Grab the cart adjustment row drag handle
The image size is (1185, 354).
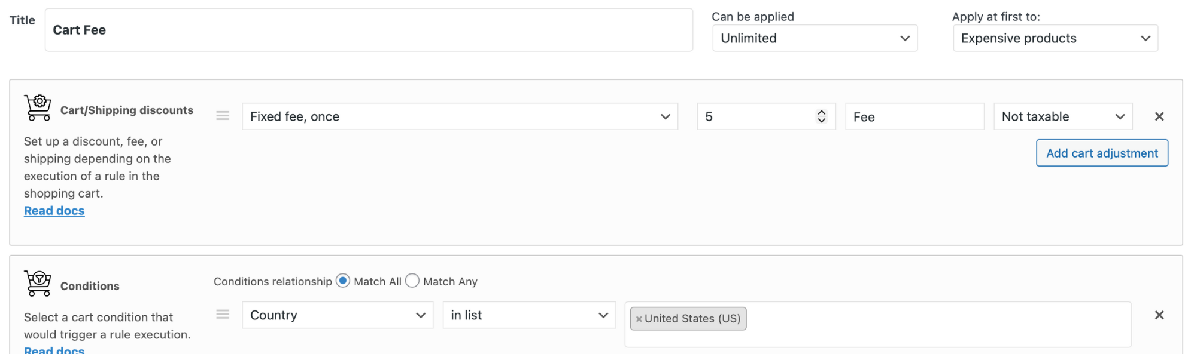click(223, 116)
